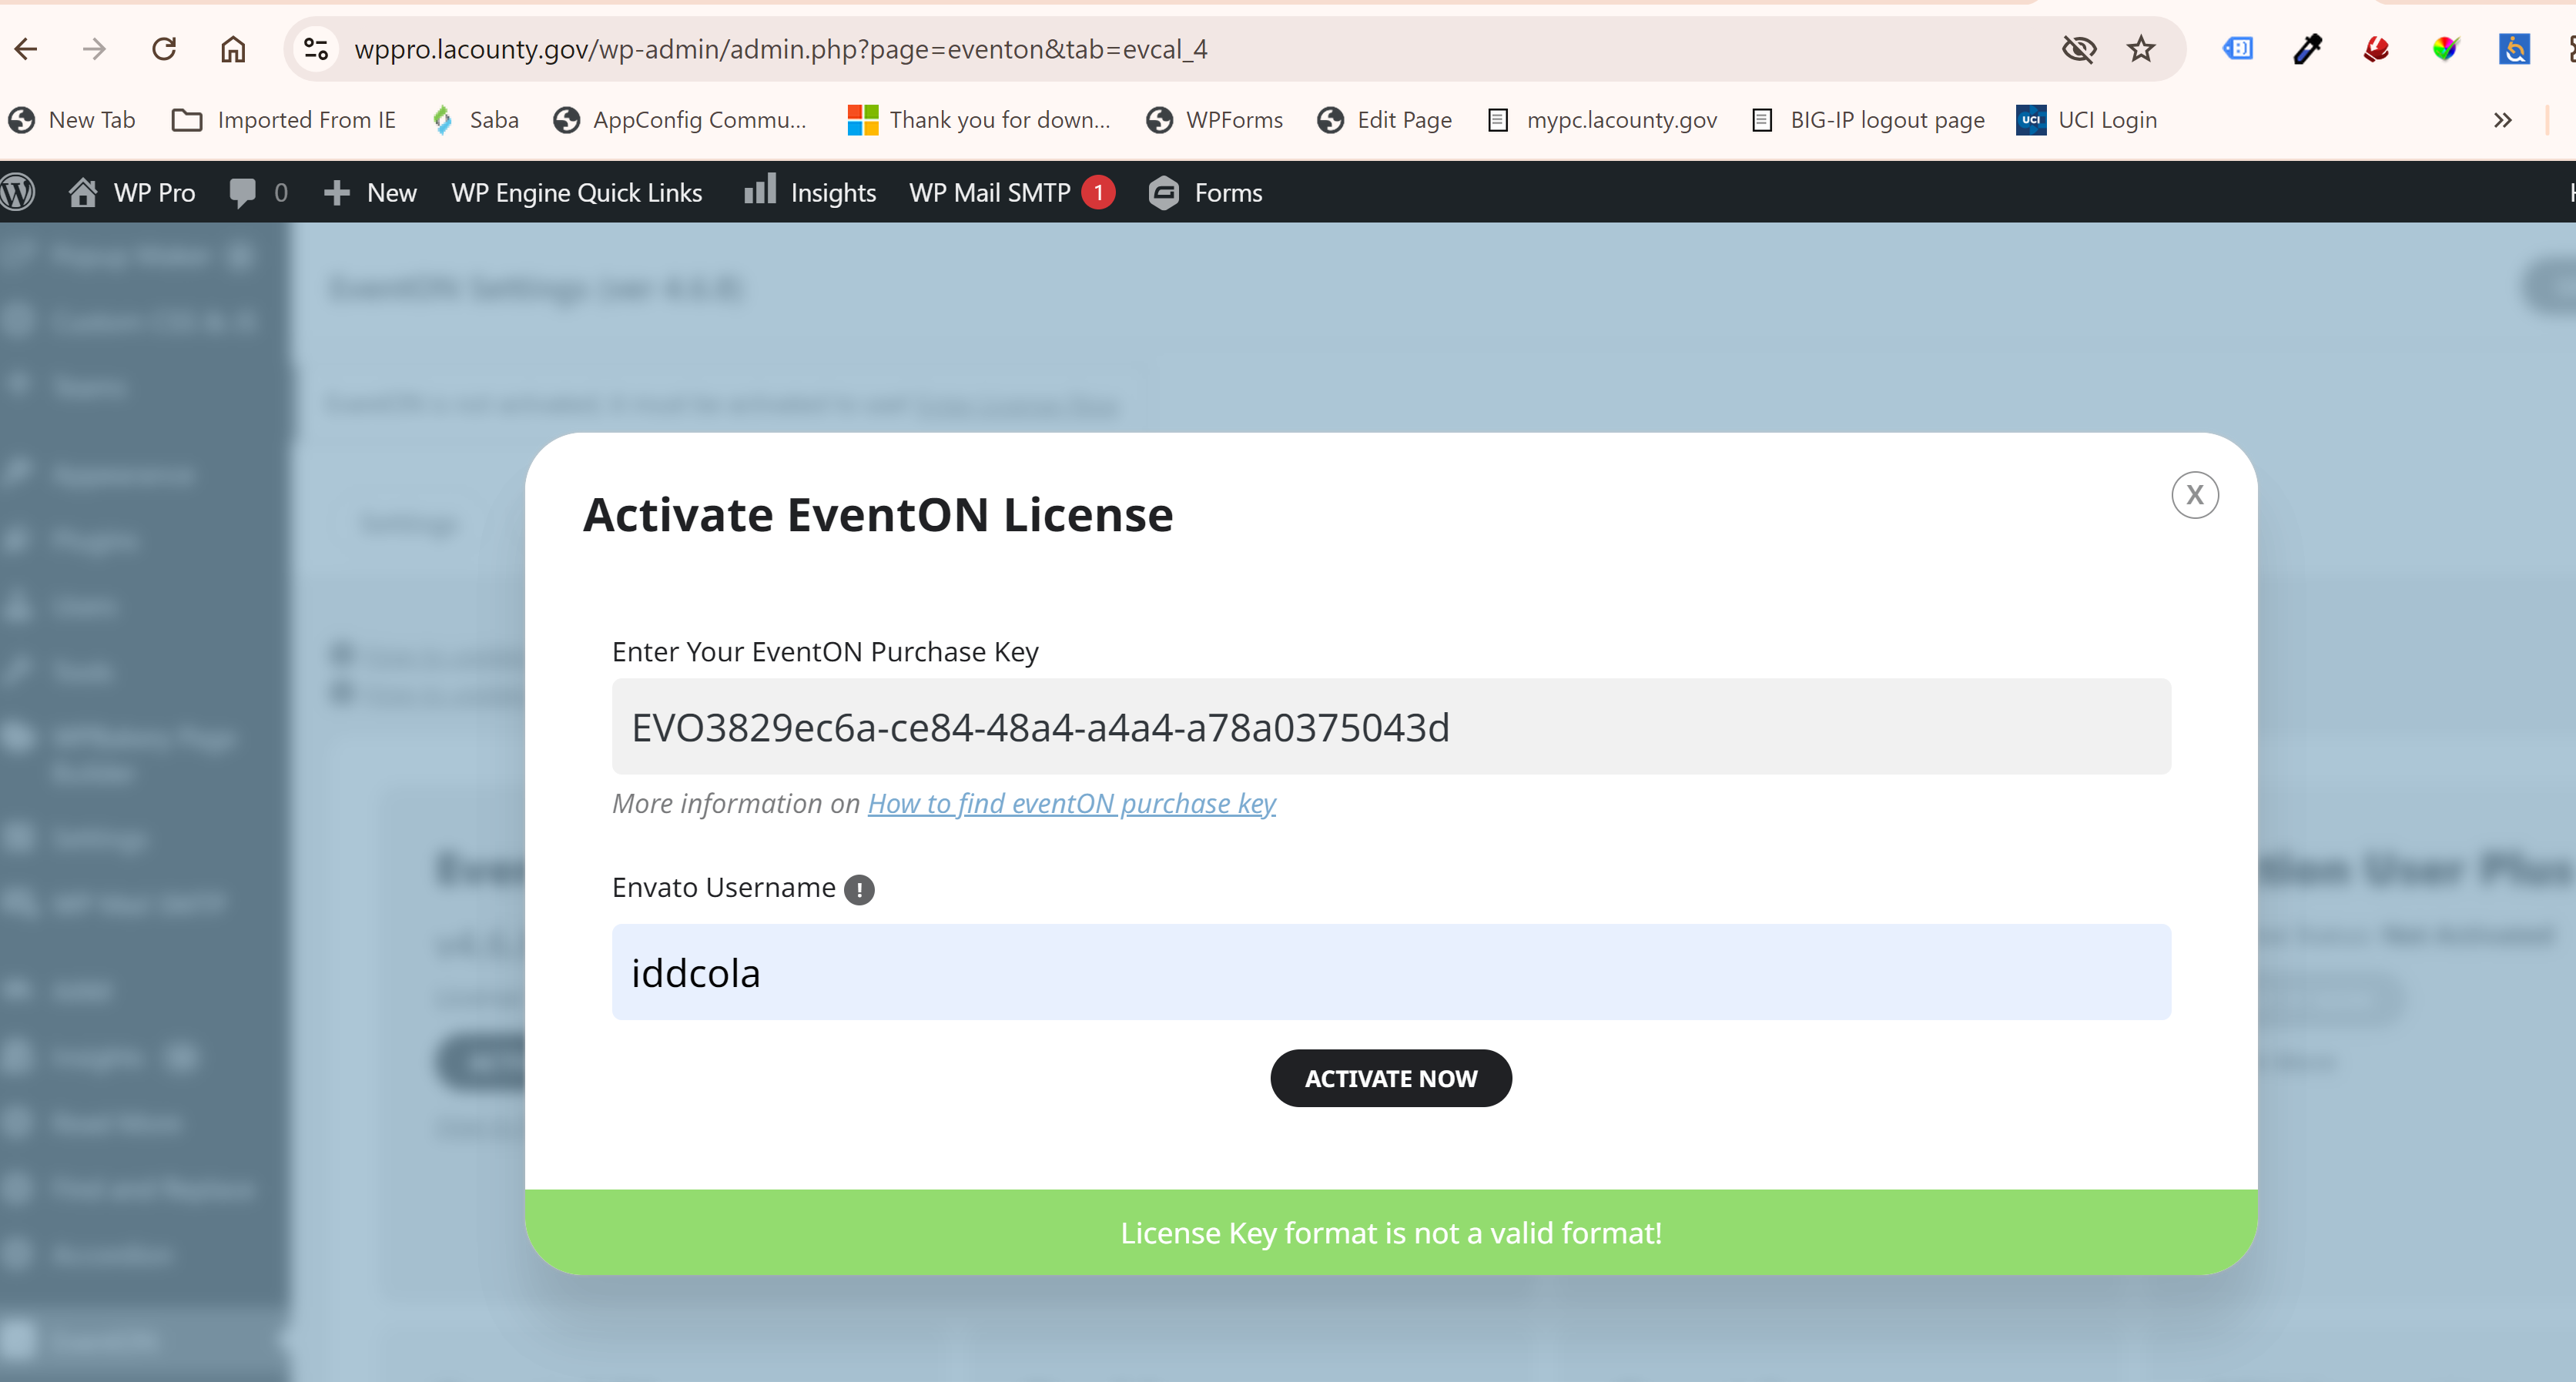This screenshot has height=1382, width=2576.
Task: Go back to the previous page
Action: (x=26, y=49)
